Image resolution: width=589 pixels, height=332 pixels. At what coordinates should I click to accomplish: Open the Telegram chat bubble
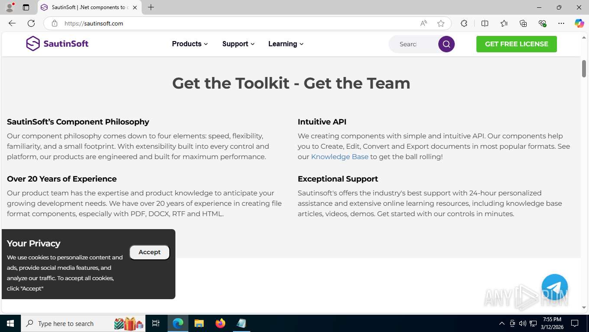555,287
